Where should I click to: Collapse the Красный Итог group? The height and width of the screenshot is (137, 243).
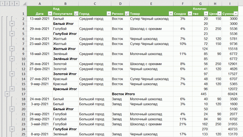(12, 89)
